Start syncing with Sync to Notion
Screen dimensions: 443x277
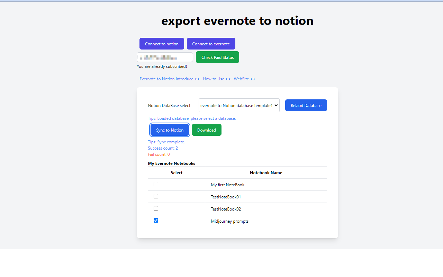click(x=170, y=130)
